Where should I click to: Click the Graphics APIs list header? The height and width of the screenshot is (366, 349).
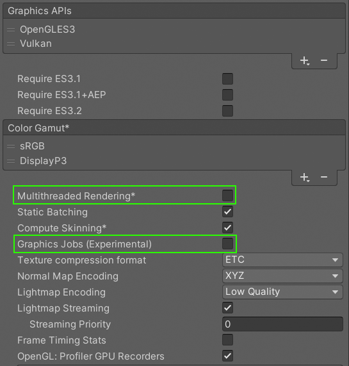(174, 11)
